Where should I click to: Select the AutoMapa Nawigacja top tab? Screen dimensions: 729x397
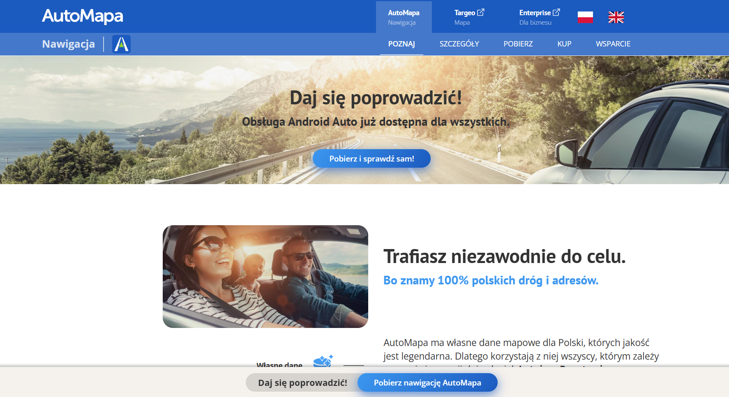point(404,17)
